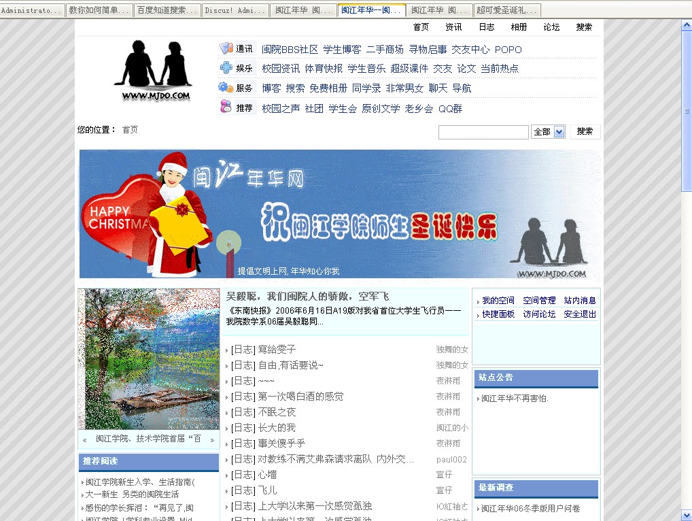The image size is (692, 521).
Task: Switch to the 教你如何简单... browser tab
Action: 99,10
